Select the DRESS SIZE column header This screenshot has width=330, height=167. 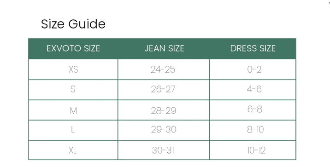(253, 48)
